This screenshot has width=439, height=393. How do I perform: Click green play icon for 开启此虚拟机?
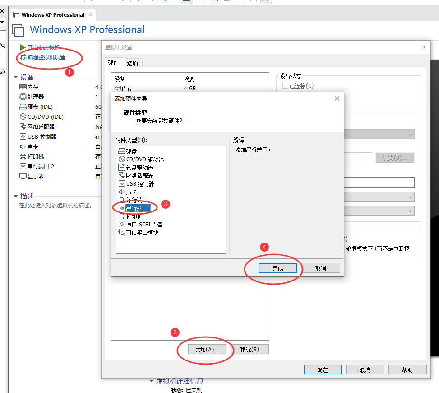23,47
